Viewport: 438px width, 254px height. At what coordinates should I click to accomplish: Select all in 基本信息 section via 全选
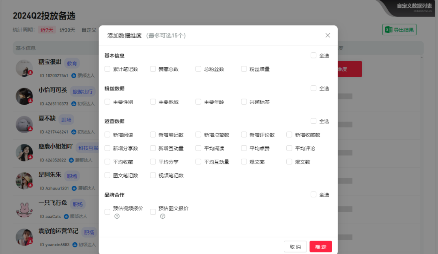pyautogui.click(x=313, y=56)
